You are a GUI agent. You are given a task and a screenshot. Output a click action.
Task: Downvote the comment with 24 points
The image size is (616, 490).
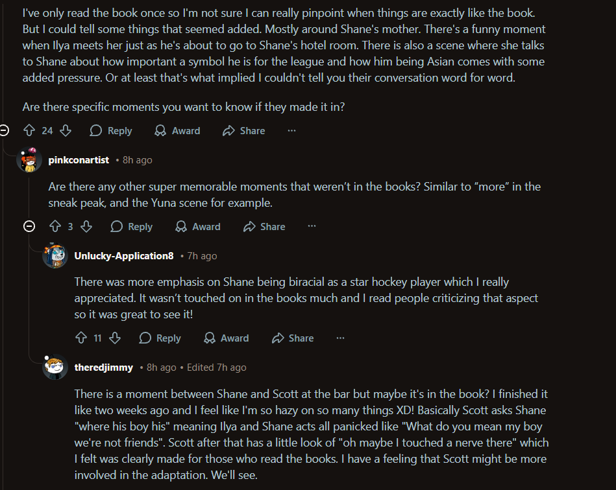pyautogui.click(x=66, y=131)
